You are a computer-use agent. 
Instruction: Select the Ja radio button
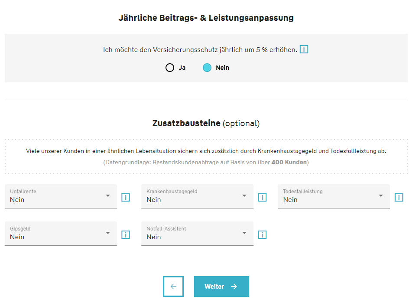click(170, 68)
